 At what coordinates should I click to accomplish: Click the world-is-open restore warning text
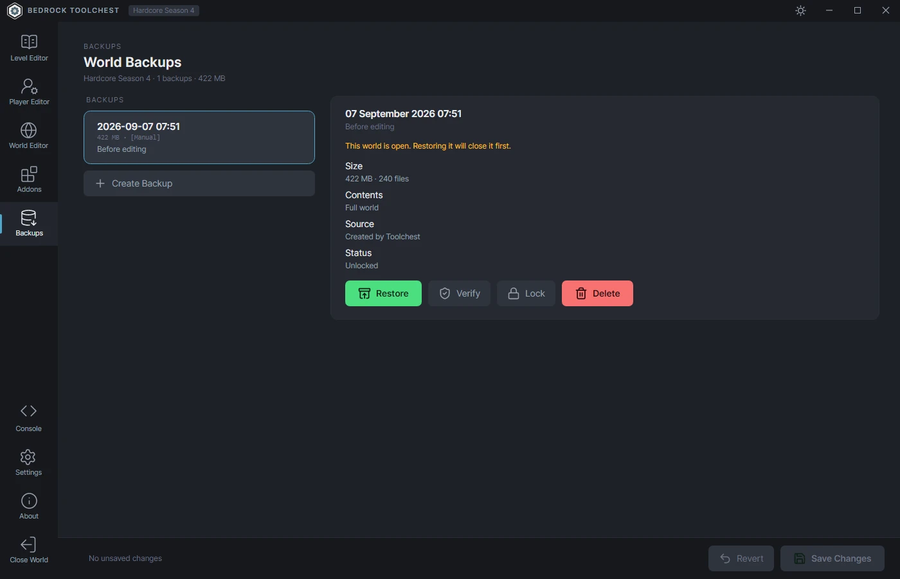coord(428,146)
